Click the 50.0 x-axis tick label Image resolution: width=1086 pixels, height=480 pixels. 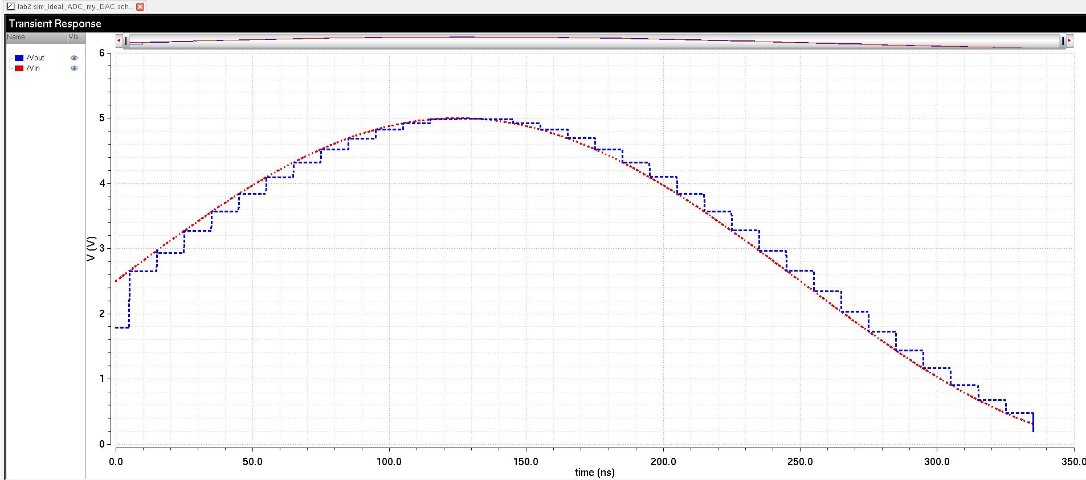click(x=252, y=462)
